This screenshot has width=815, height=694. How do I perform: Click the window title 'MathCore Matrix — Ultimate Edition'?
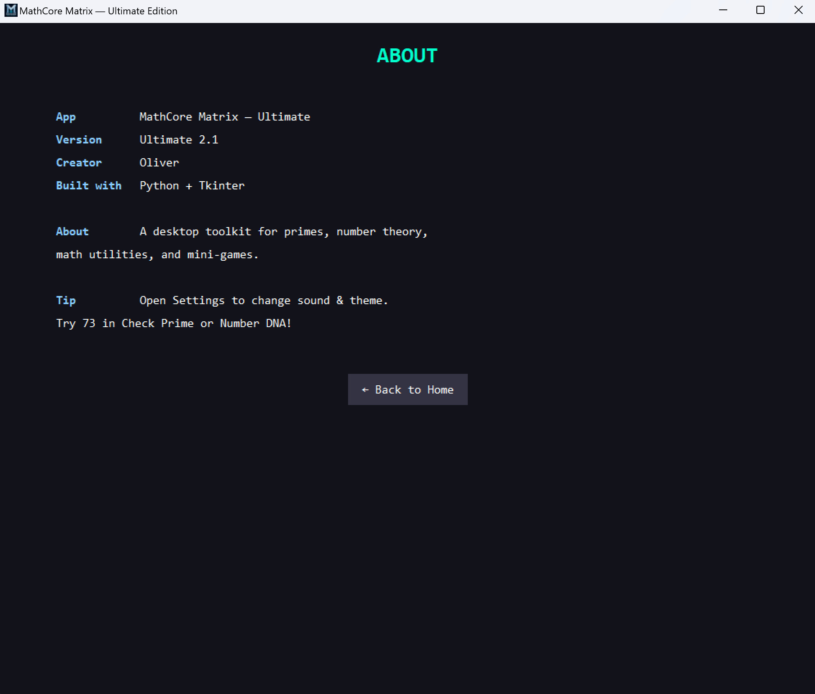coord(98,11)
